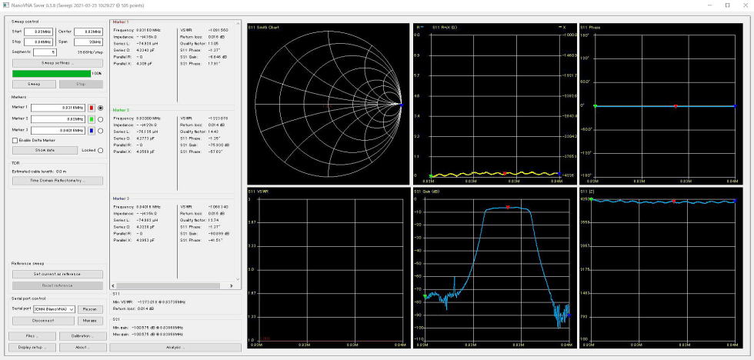The image size is (754, 360).
Task: Click marker panel scroll-right arrow
Action: (x=232, y=285)
